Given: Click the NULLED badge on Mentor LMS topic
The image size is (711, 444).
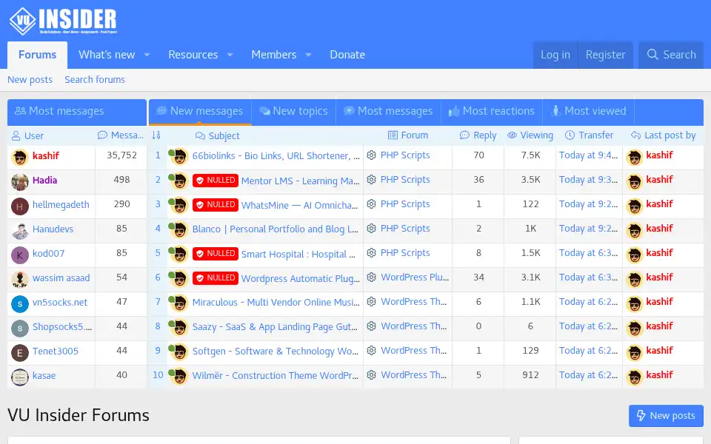Looking at the screenshot, I should [216, 181].
